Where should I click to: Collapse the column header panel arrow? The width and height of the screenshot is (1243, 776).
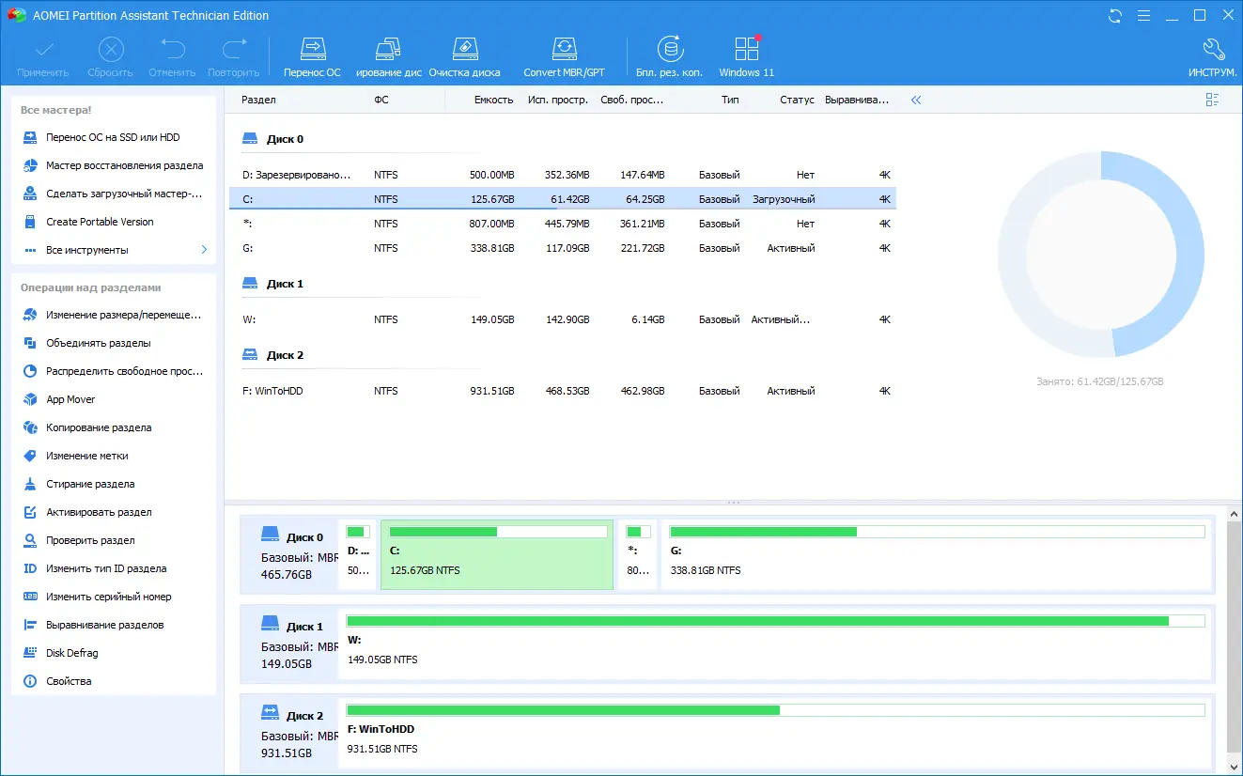pyautogui.click(x=916, y=99)
